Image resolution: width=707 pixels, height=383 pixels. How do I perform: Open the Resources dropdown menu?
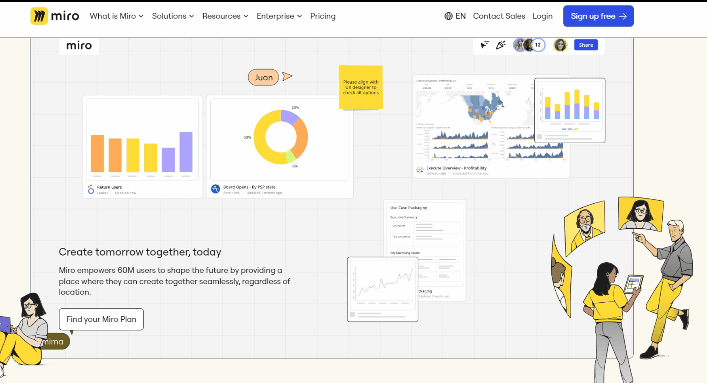point(225,16)
